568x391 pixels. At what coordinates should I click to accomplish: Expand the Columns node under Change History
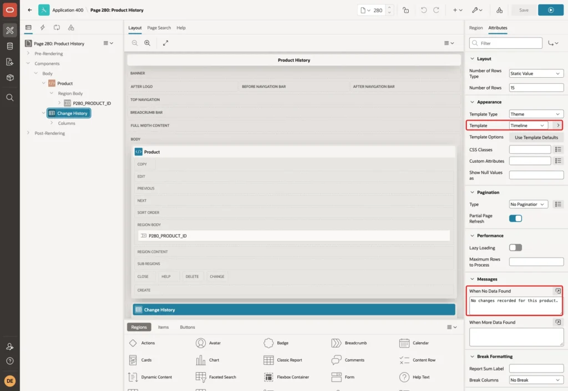pos(52,123)
